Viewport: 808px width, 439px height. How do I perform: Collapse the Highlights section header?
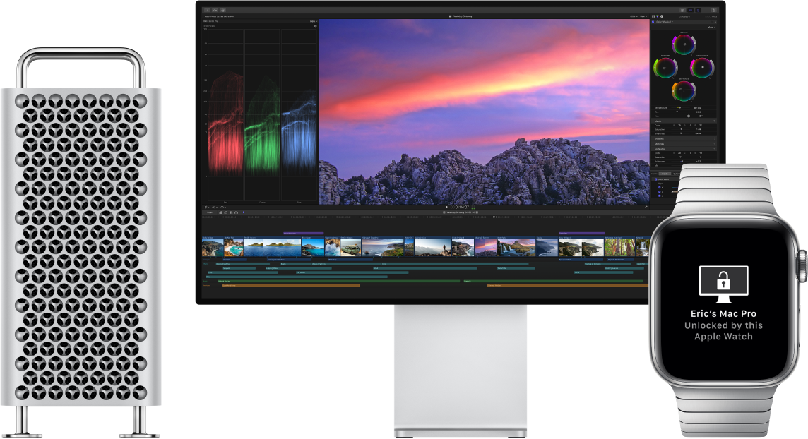pyautogui.click(x=684, y=149)
